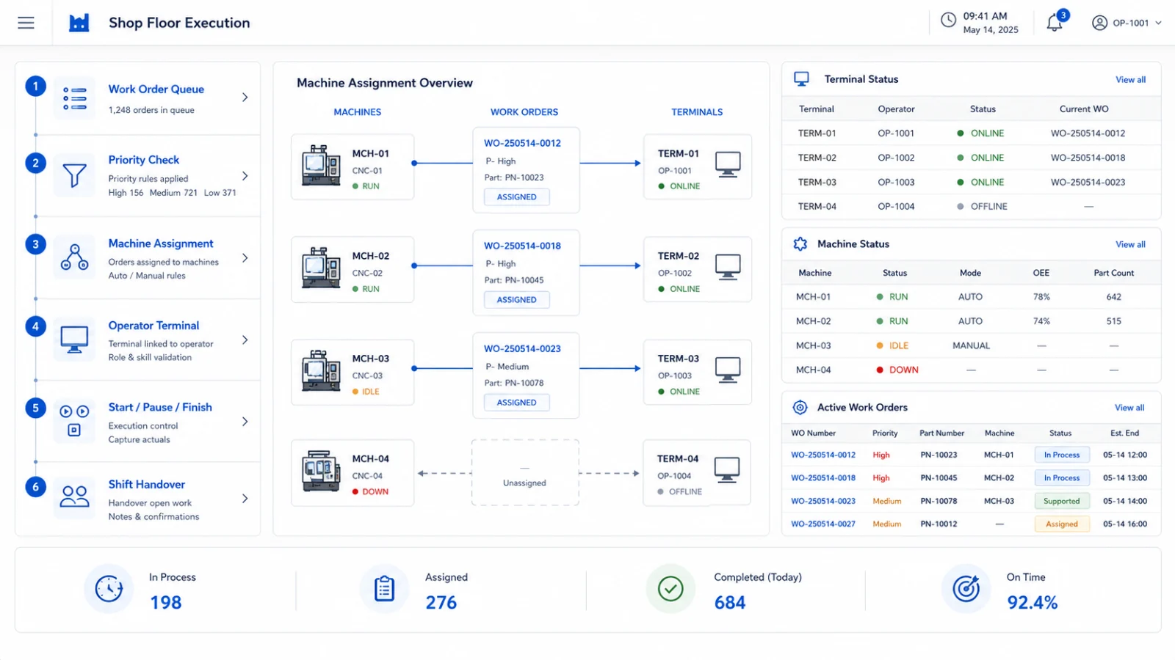Click the In Process clock icon
Viewport: 1175px width, 660px height.
pyautogui.click(x=109, y=588)
